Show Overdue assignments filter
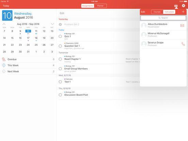The height and width of the screenshot is (141, 188). pos(28,59)
